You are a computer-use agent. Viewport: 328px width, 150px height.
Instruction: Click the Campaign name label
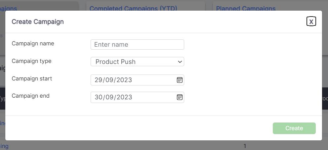pos(33,43)
